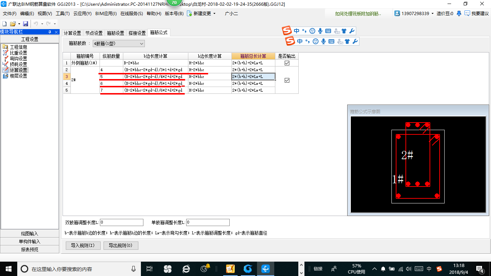This screenshot has height=276, width=491.
Task: Click the 单肢箍调整长度L input field
Action: click(x=208, y=222)
